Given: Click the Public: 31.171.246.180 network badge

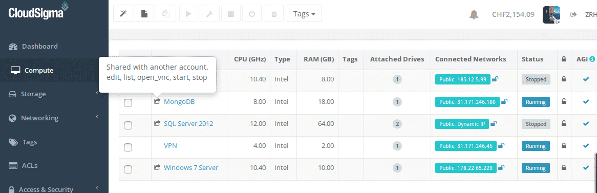Looking at the screenshot, I should (x=467, y=102).
